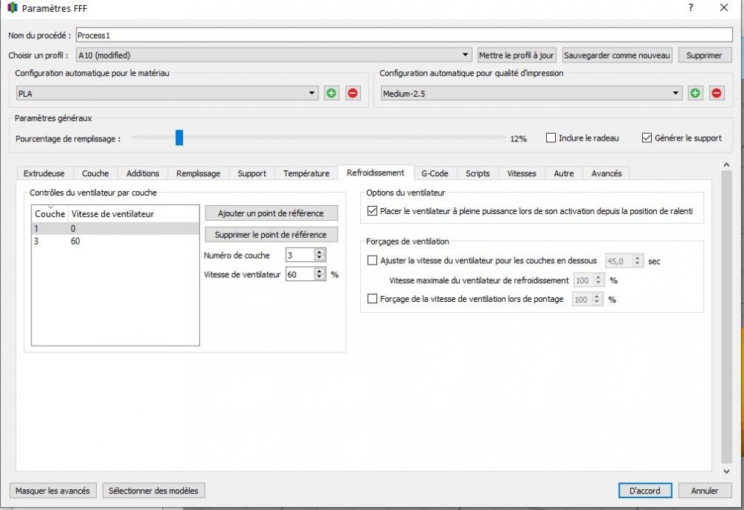The height and width of the screenshot is (510, 744).
Task: Click the help question mark in title bar
Action: (690, 8)
